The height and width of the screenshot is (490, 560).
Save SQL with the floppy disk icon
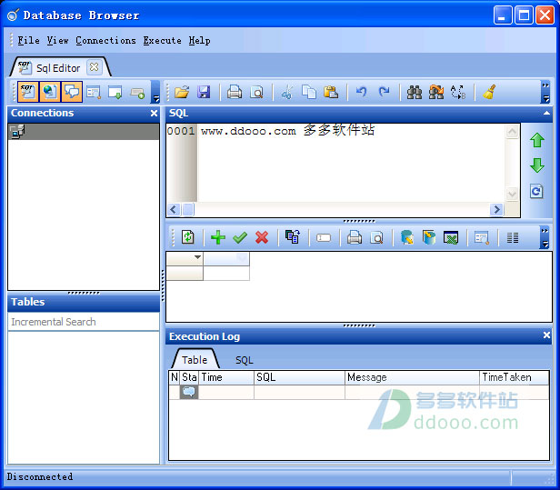click(x=204, y=92)
